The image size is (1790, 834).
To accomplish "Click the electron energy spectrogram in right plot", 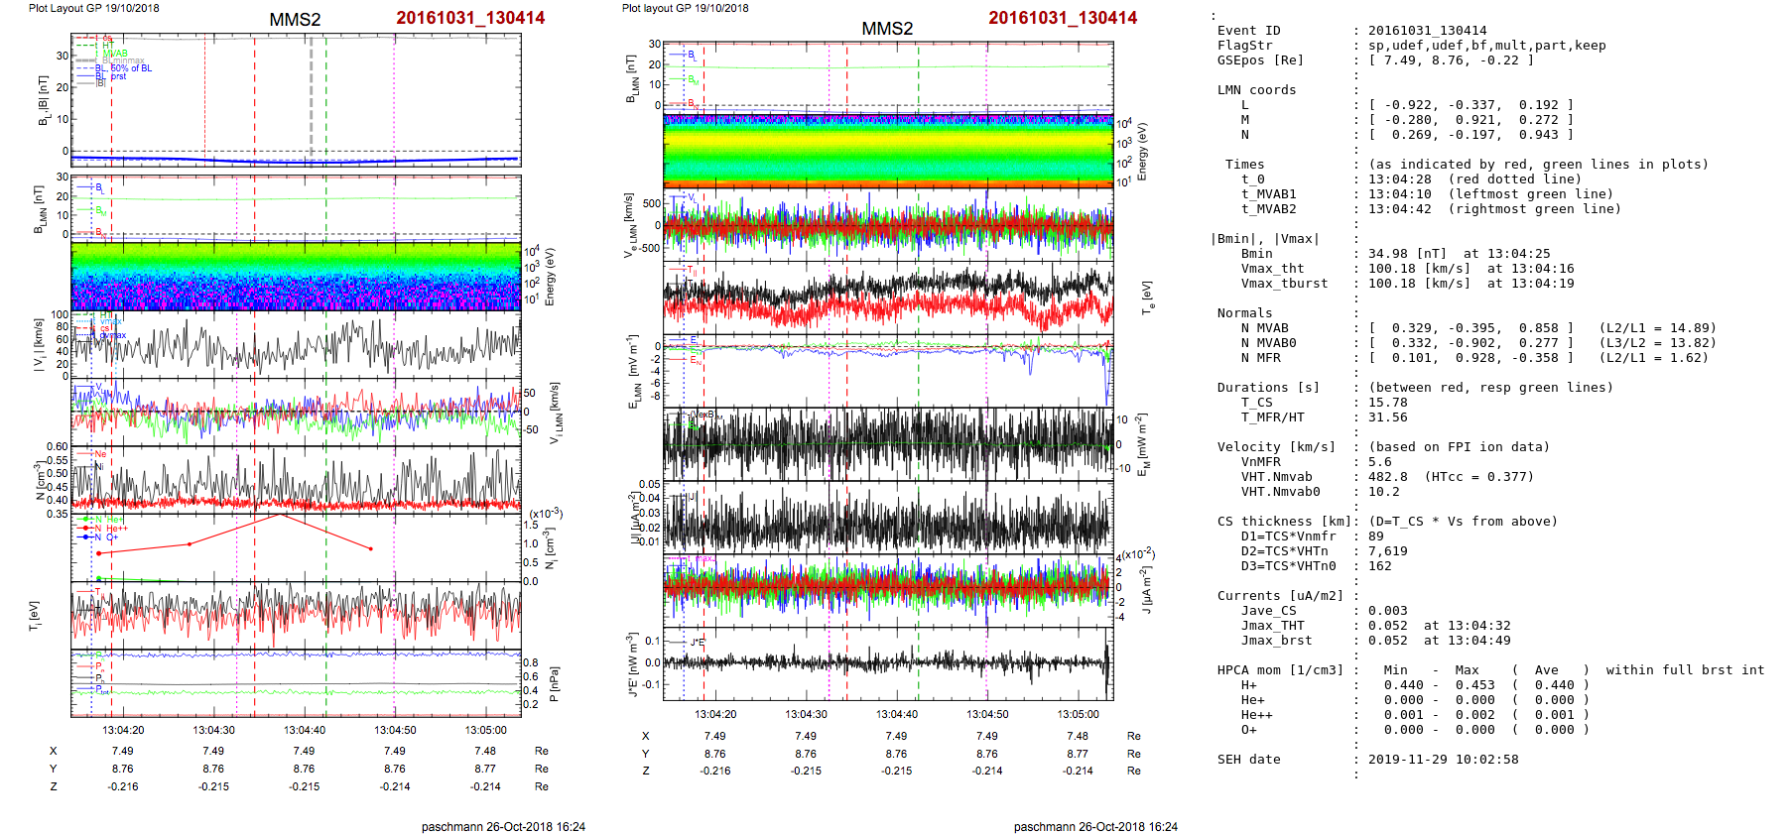I will point(887,151).
